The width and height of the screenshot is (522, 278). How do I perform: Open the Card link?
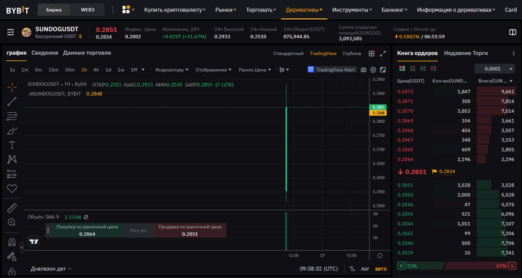(x=511, y=10)
